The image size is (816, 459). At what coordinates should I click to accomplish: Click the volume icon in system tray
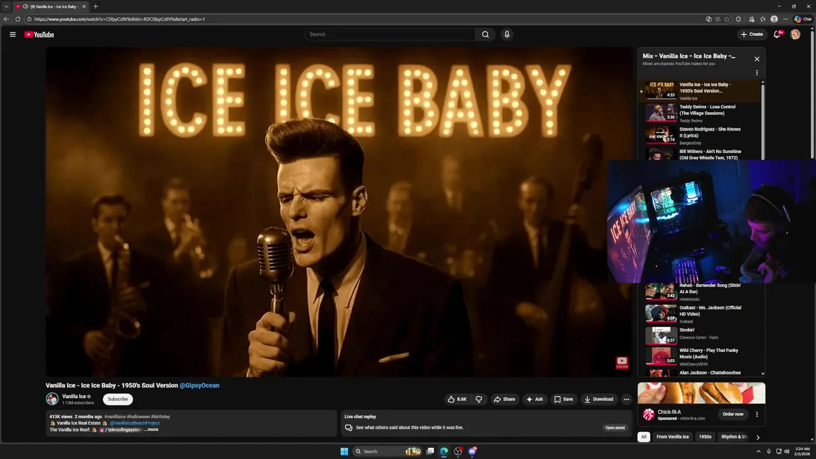(787, 451)
